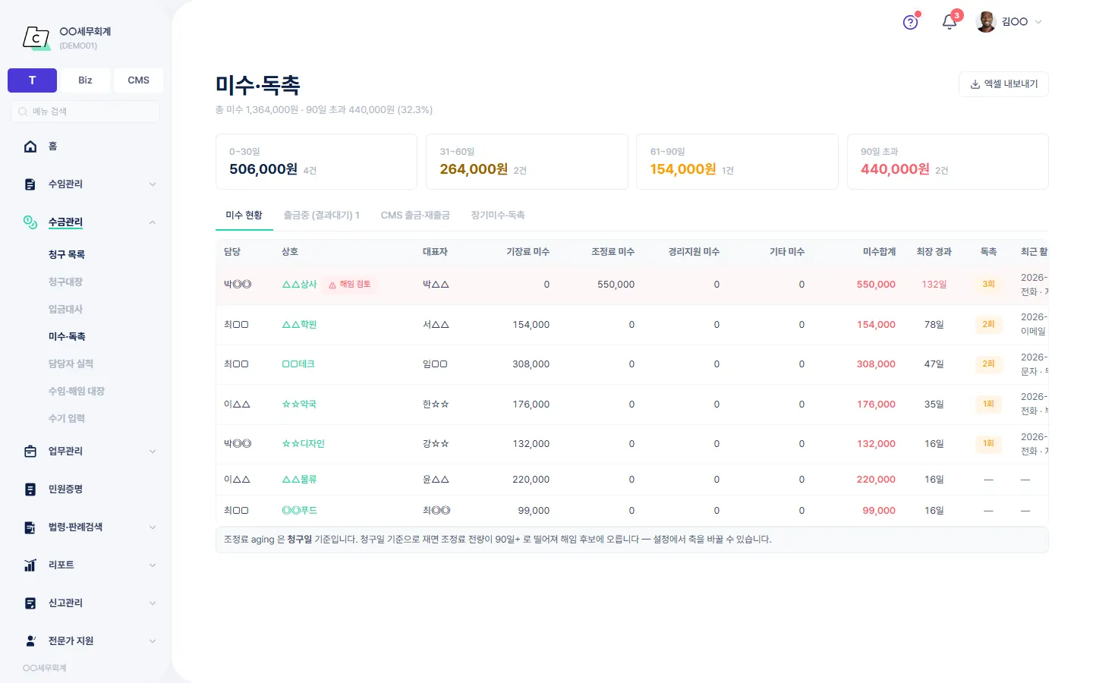Viewport: 1093px width, 683px height.
Task: Expand the 업무관리 chevron
Action: pyautogui.click(x=153, y=452)
